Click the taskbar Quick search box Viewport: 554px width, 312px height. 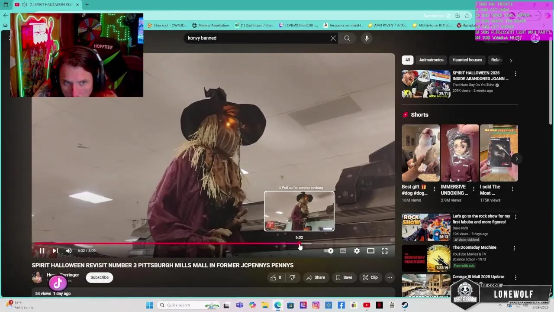[189, 305]
